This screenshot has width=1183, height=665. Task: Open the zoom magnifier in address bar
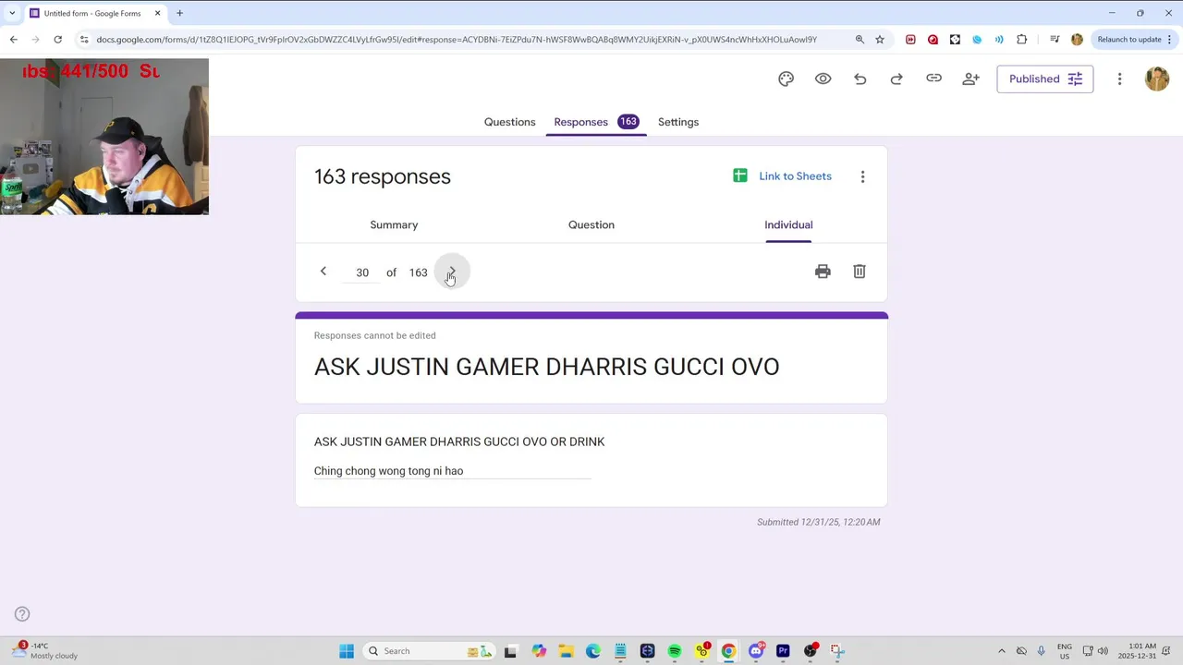(860, 40)
